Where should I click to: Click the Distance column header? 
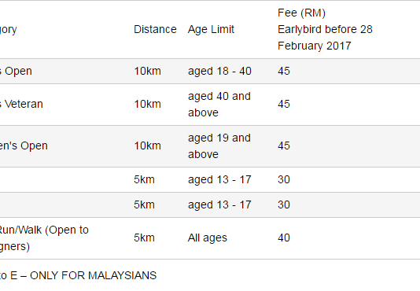pyautogui.click(x=155, y=29)
